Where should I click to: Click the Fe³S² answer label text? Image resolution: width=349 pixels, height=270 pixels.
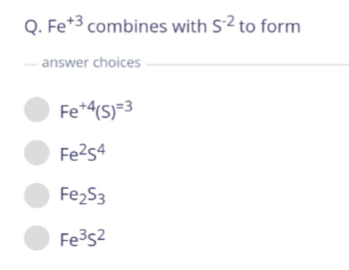coord(82,238)
